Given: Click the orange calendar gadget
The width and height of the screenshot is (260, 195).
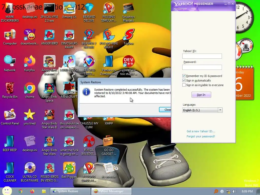Looking at the screenshot, I should 245,83.
